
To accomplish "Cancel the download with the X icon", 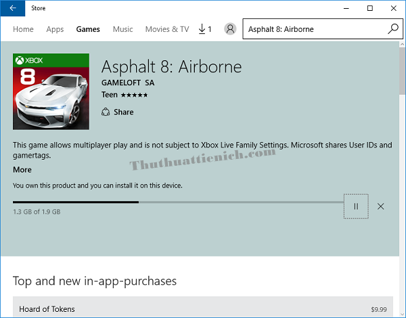I will point(380,206).
